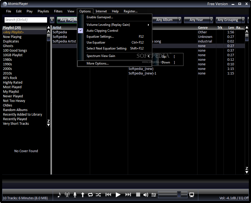Viewport: 251px width, 203px height.
Task: Click the Search (Ctrl+E) field
Action: (26, 20)
